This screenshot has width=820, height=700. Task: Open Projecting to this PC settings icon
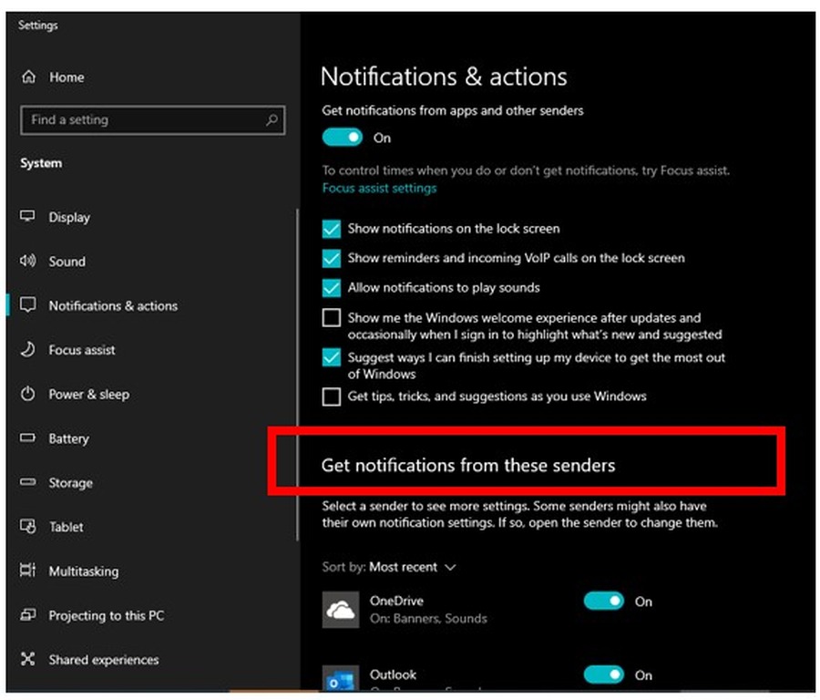click(28, 615)
